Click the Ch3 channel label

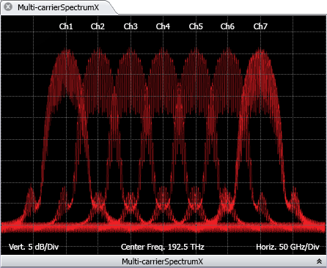(131, 26)
